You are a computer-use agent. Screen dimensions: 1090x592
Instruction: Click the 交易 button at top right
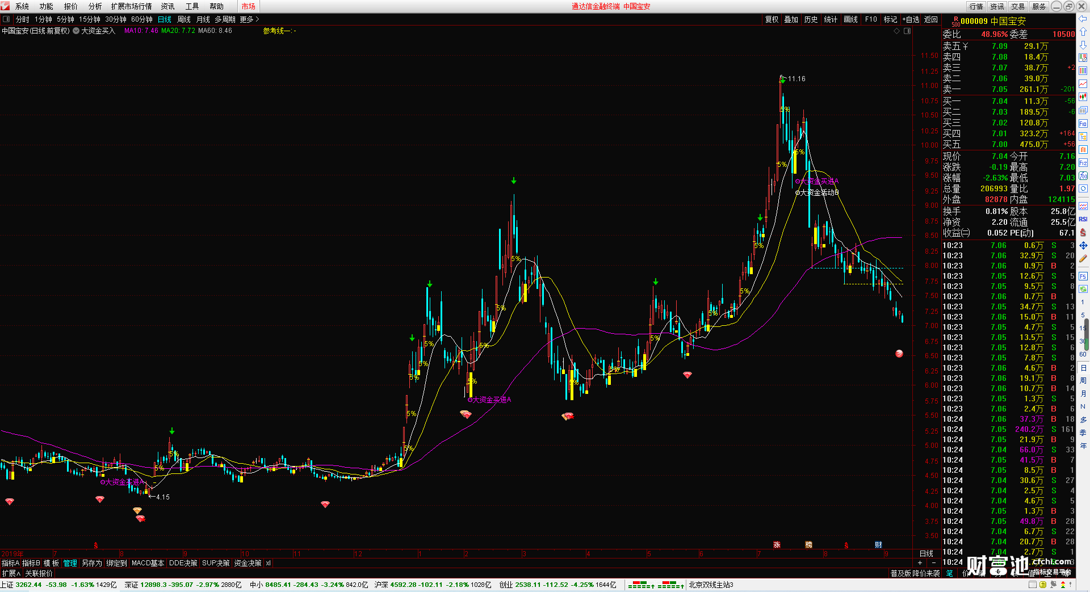[1018, 6]
